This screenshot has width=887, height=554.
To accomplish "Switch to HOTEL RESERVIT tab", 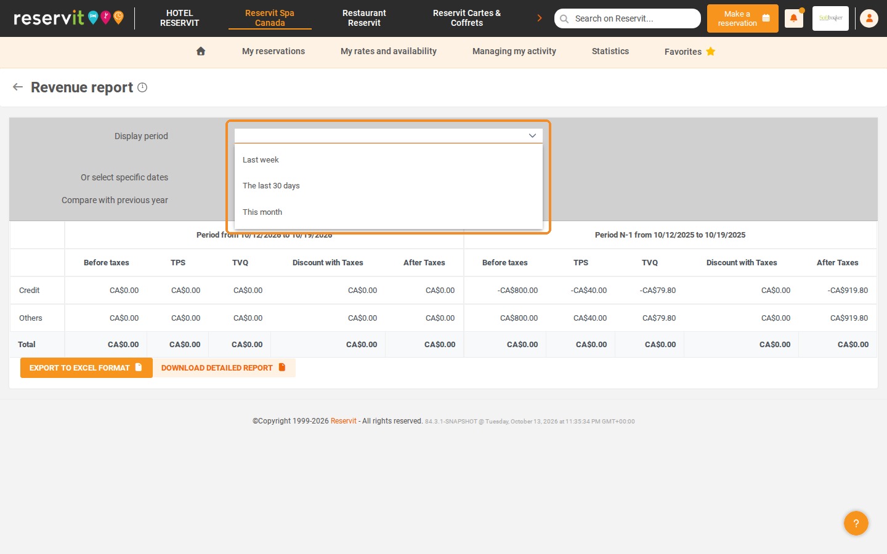I will pyautogui.click(x=180, y=18).
